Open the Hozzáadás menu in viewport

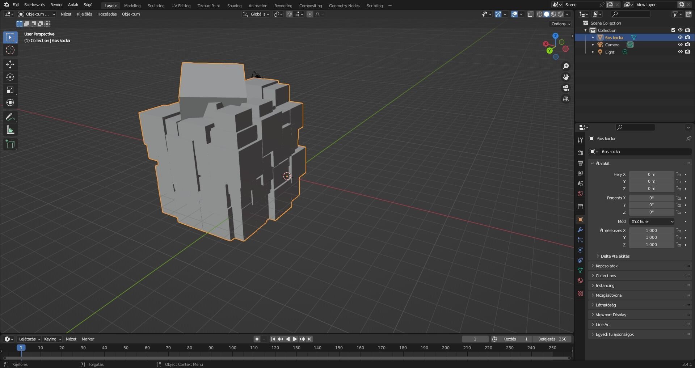coord(107,14)
